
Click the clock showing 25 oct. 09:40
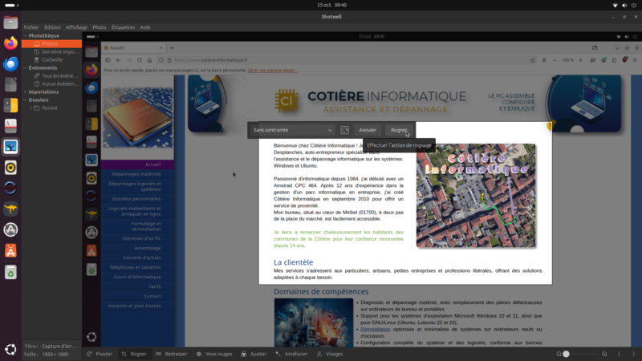click(331, 6)
